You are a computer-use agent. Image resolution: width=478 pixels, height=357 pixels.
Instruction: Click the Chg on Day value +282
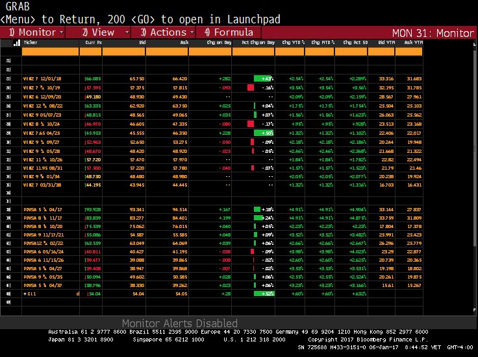tap(225, 79)
